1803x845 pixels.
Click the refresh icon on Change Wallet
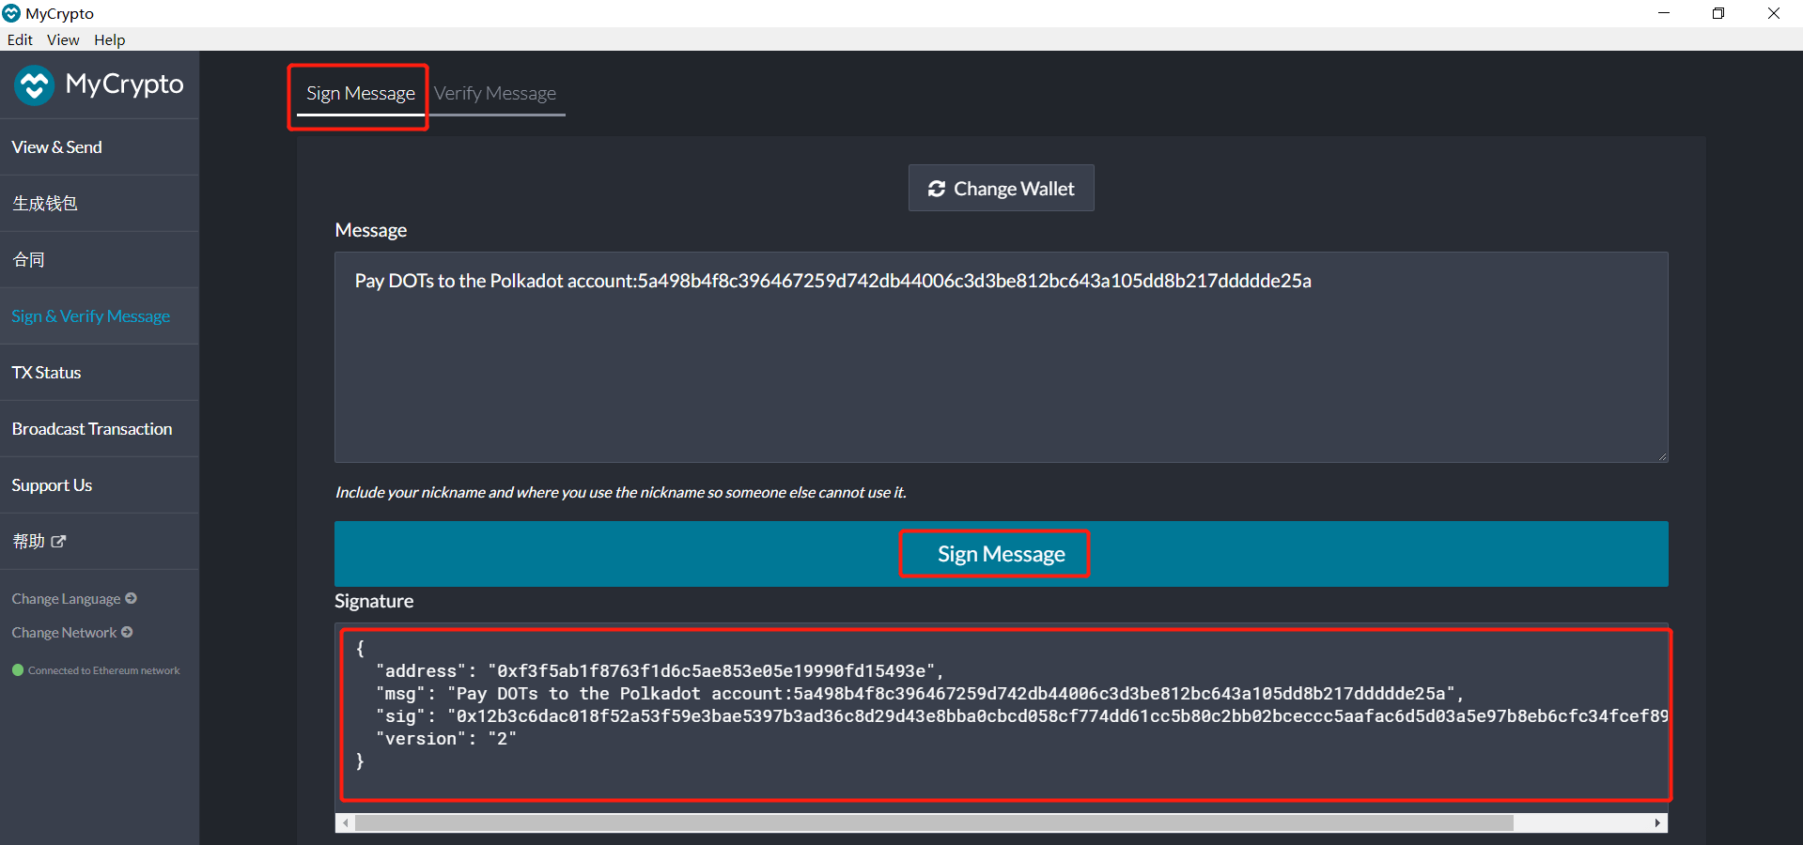pyautogui.click(x=936, y=189)
